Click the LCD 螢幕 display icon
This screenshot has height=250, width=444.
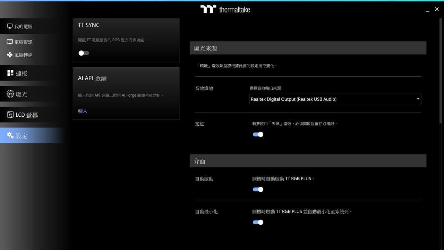(10, 115)
